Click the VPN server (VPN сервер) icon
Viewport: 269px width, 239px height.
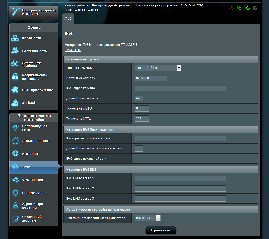coord(15,180)
